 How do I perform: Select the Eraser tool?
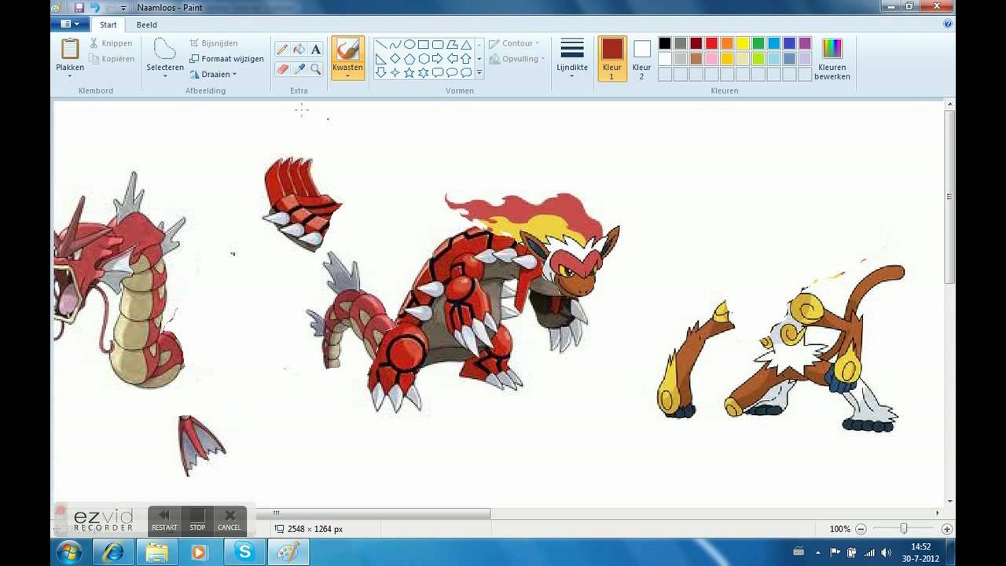[282, 69]
